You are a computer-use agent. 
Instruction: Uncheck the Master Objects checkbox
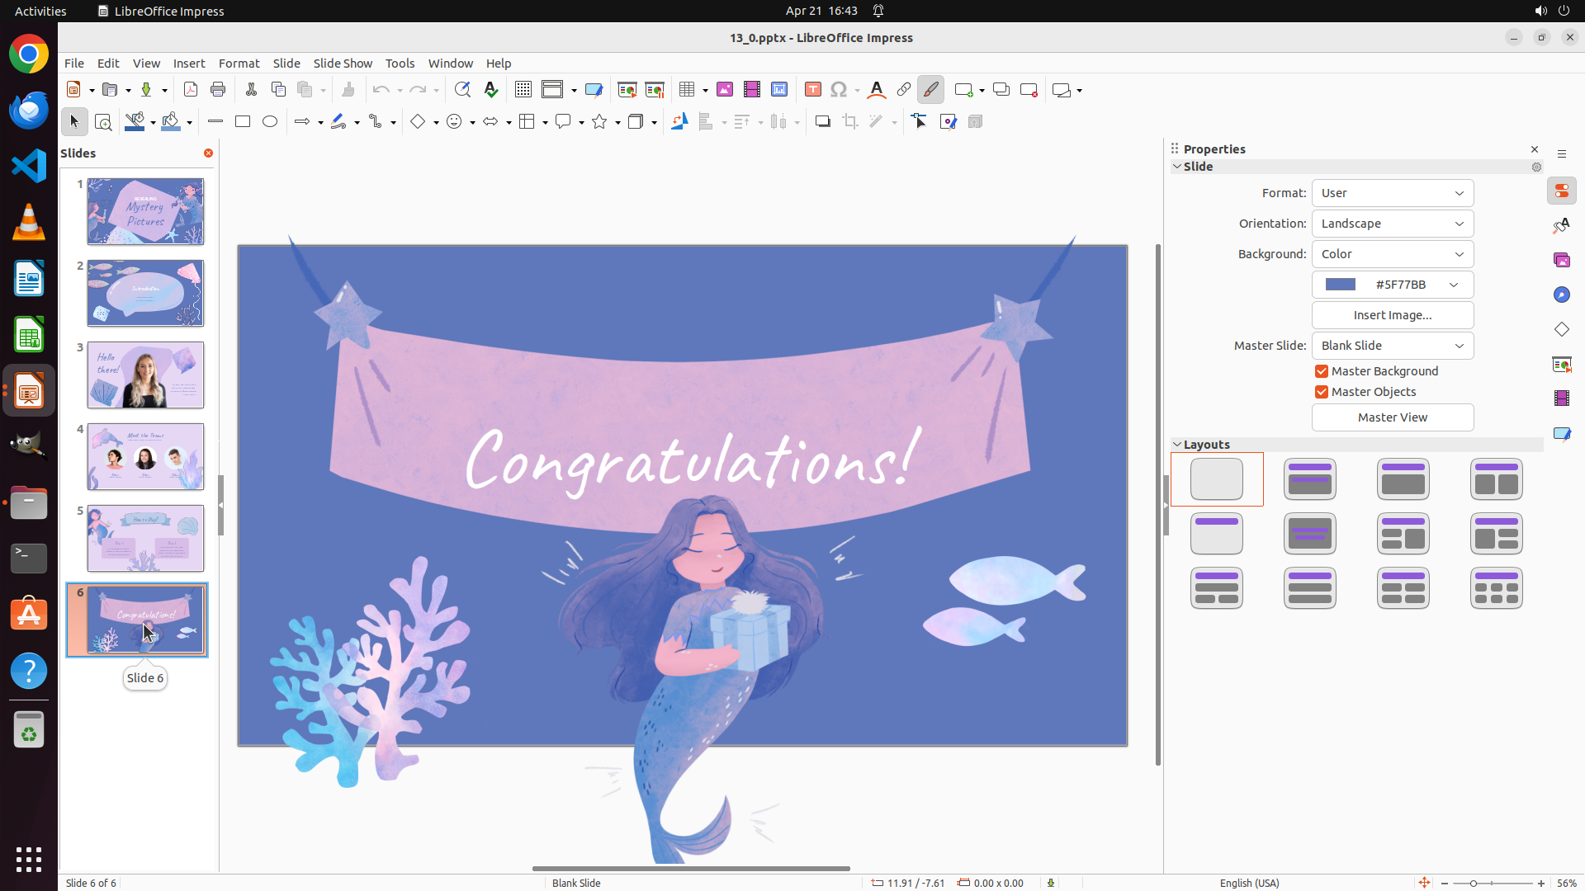click(1322, 392)
